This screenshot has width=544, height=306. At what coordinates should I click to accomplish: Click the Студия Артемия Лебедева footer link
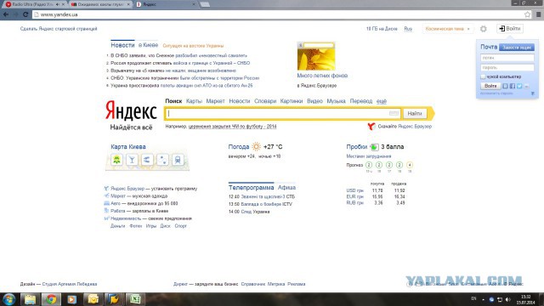[70, 284]
